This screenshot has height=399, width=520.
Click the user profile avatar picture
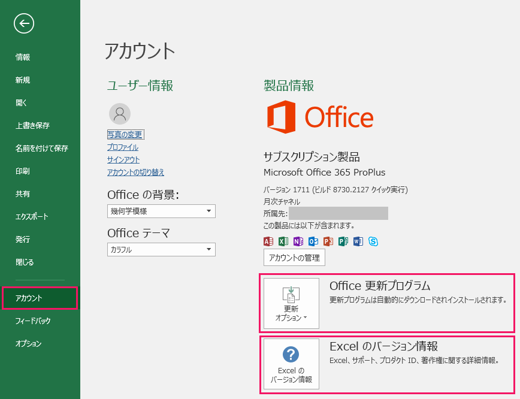point(120,114)
